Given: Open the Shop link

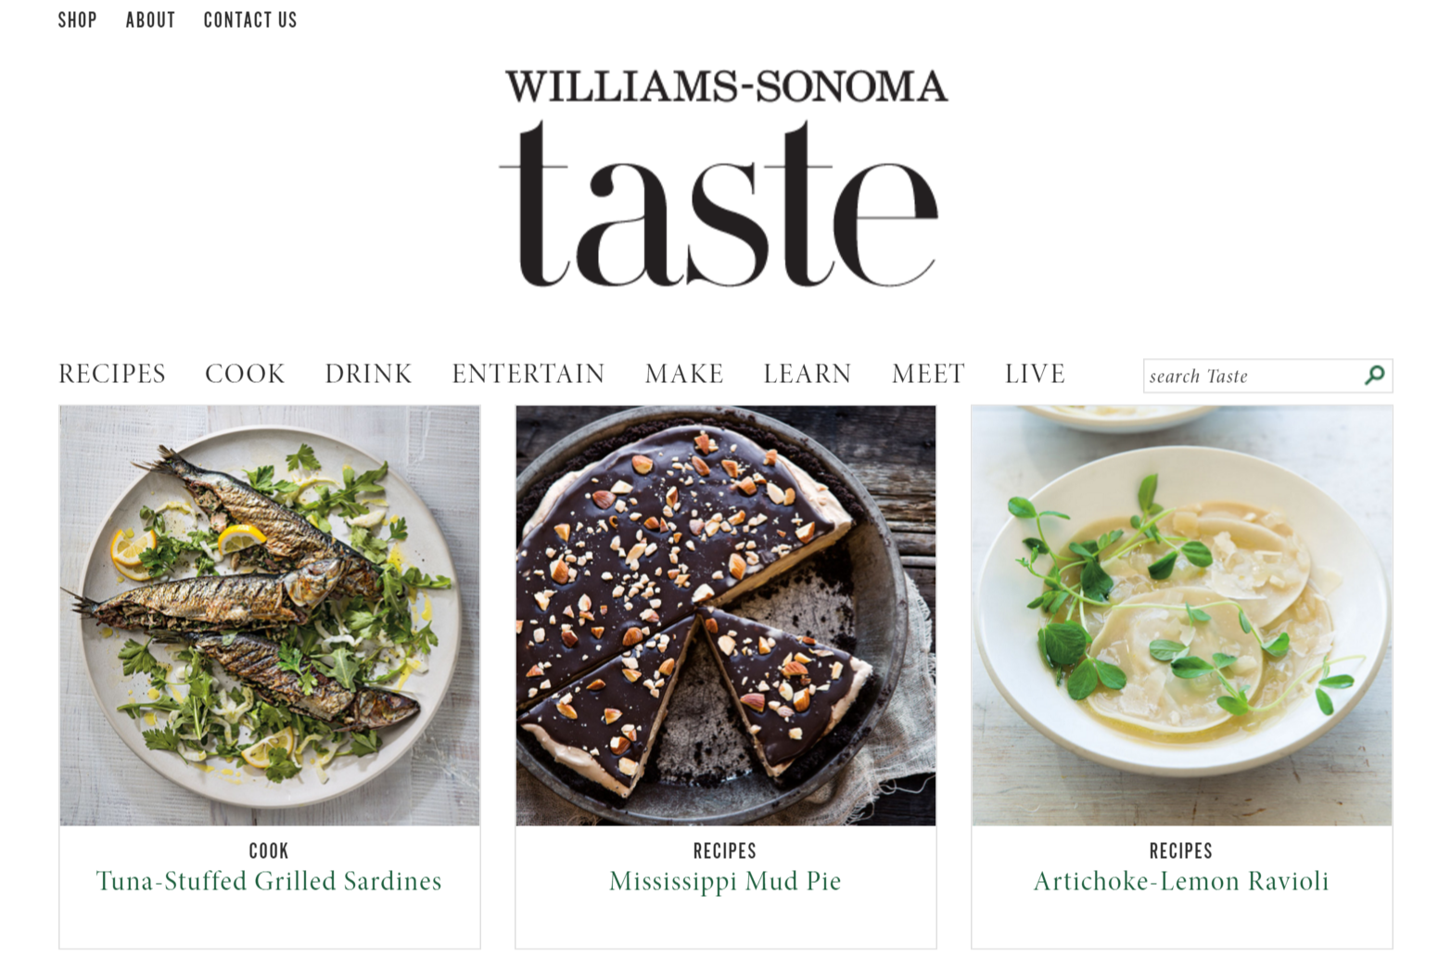Looking at the screenshot, I should point(77,19).
